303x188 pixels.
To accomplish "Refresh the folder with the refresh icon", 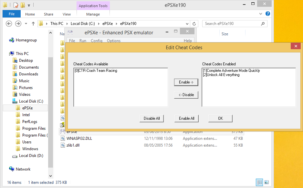I will [194, 24].
